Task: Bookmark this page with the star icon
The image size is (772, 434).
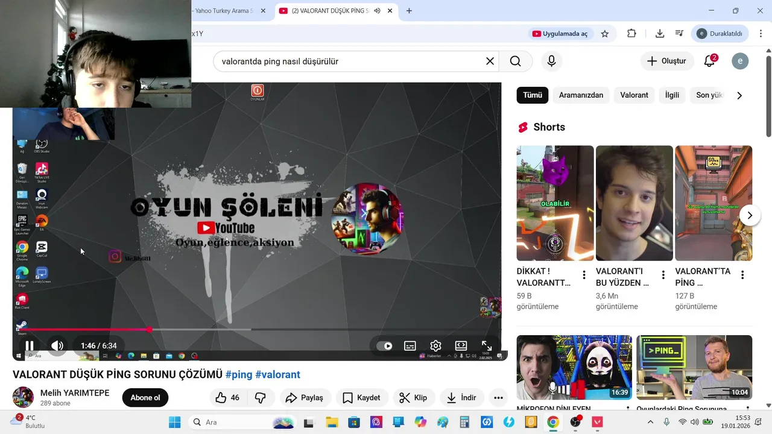Action: [605, 34]
